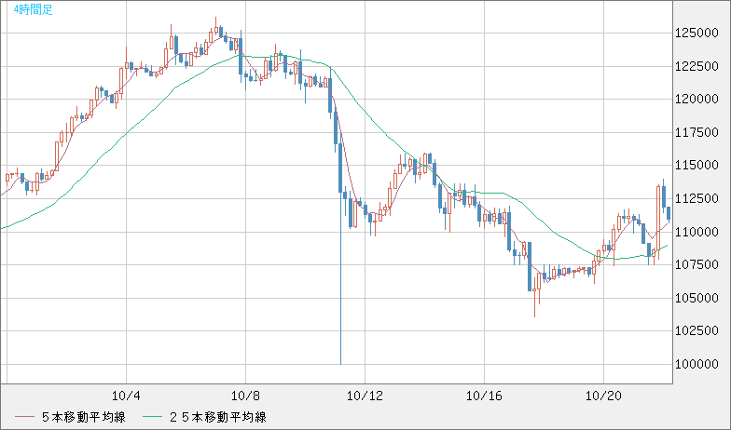
Task: Click the 105000 price axis label
Action: [699, 298]
